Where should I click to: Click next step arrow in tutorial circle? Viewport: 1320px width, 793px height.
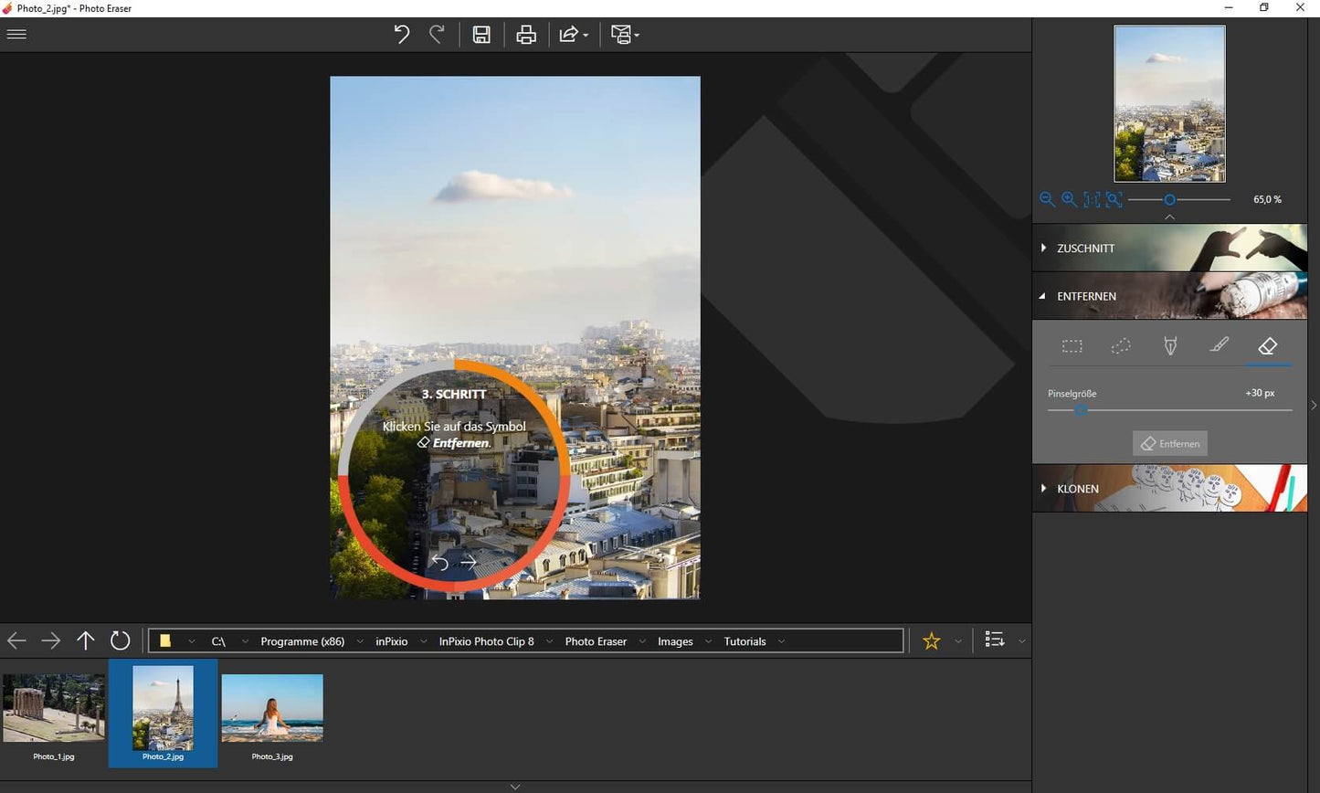tap(469, 563)
